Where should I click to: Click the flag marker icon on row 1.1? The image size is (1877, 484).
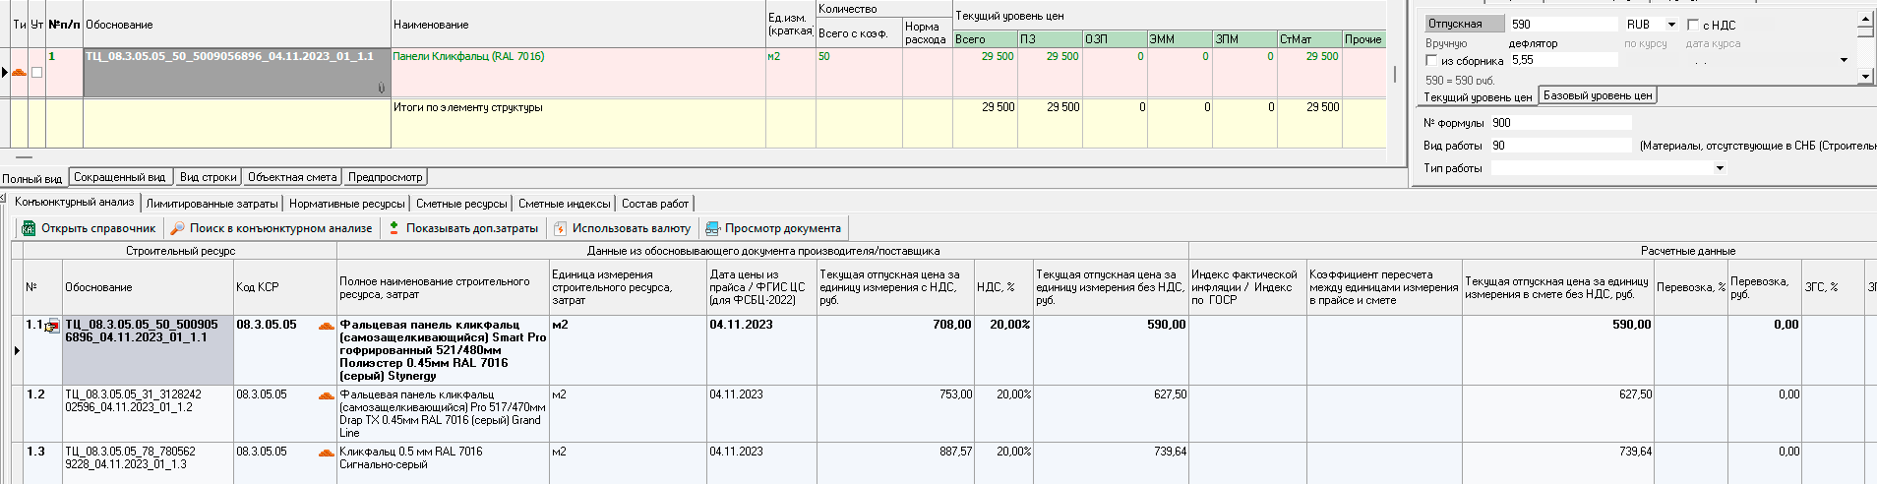[x=52, y=327]
